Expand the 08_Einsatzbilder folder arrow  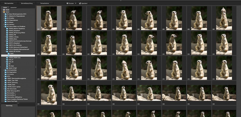coord(4,70)
